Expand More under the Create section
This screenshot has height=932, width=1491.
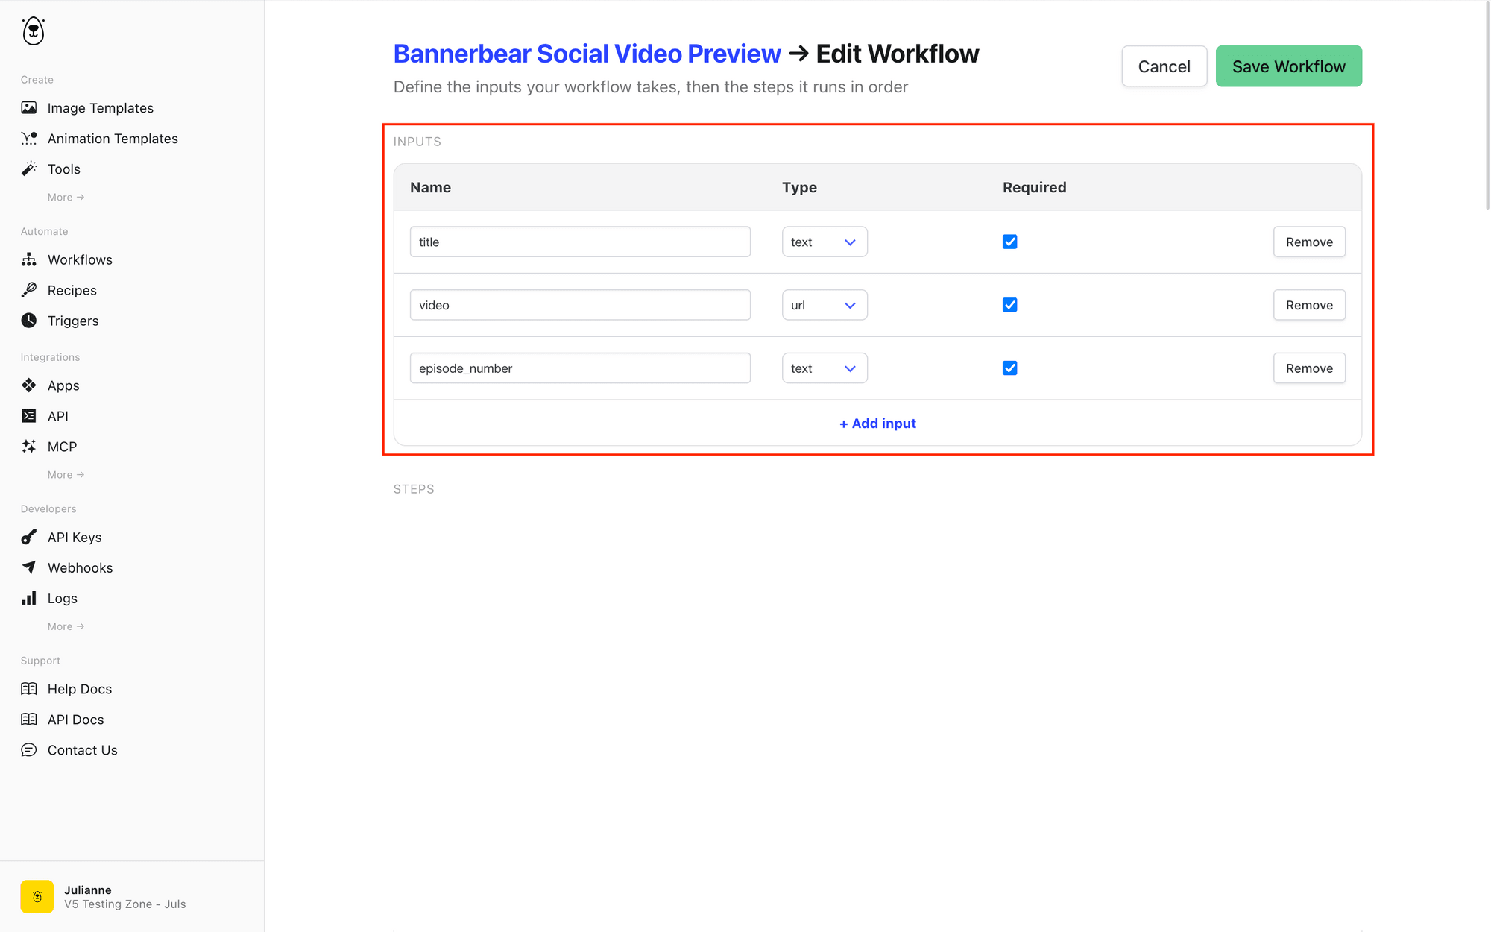pos(66,198)
